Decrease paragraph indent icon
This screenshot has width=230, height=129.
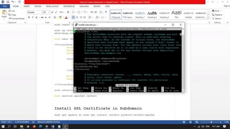tap(92, 12)
